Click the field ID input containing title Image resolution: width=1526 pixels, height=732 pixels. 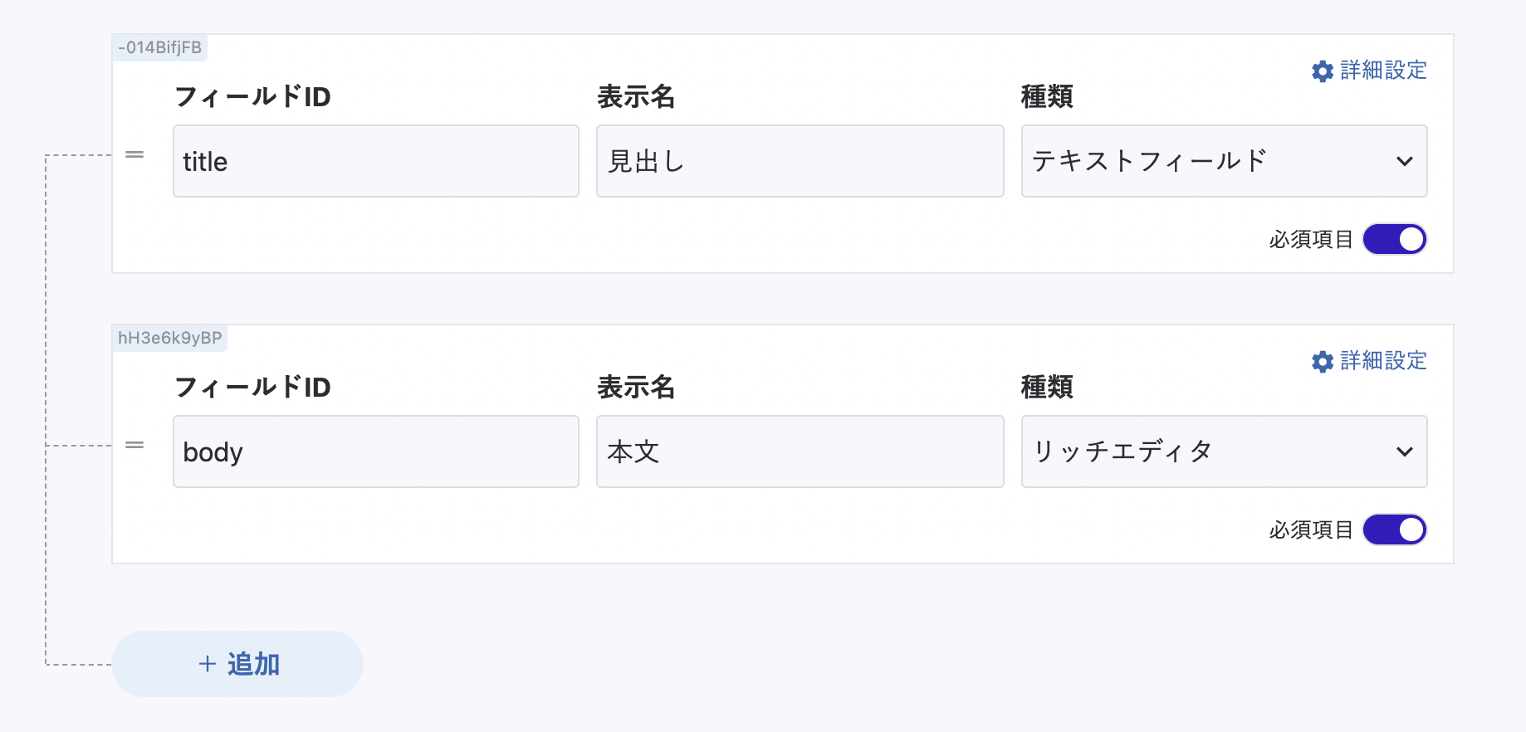tap(375, 161)
